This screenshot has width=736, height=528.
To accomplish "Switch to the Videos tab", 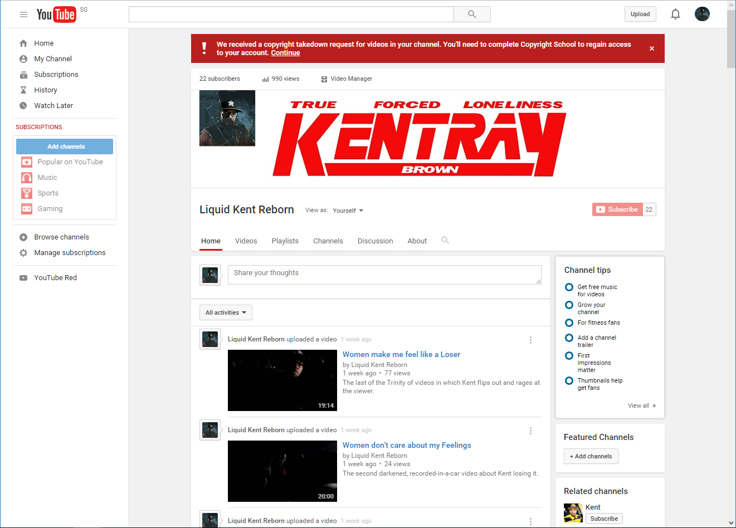I will pyautogui.click(x=246, y=241).
